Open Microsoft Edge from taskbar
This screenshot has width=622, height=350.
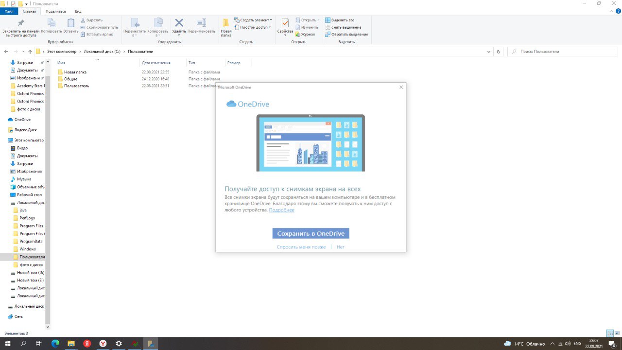pos(55,343)
